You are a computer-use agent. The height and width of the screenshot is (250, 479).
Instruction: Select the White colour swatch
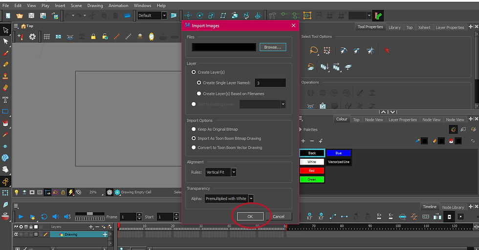tap(312, 162)
